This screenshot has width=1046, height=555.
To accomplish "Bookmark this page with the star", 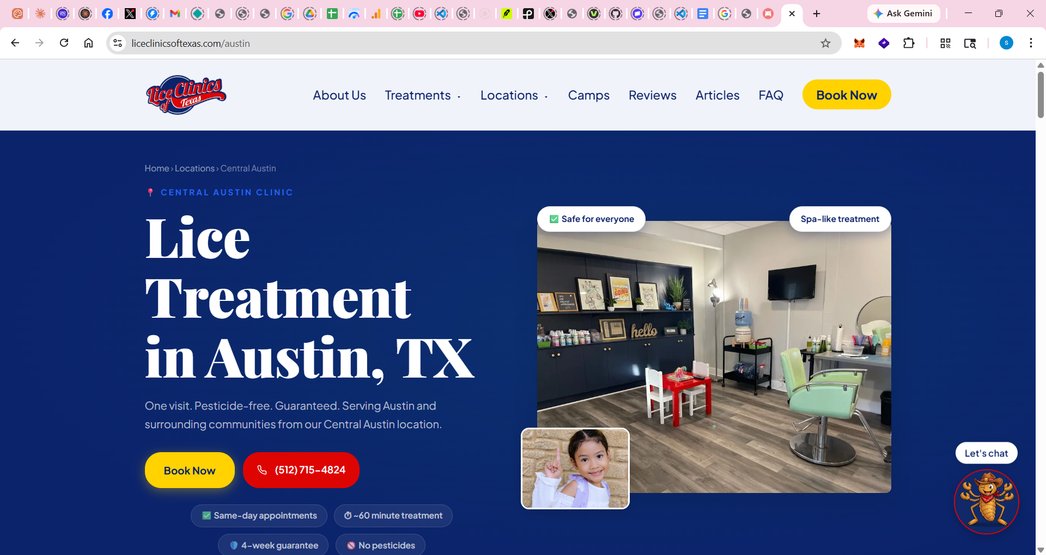I will tap(825, 43).
